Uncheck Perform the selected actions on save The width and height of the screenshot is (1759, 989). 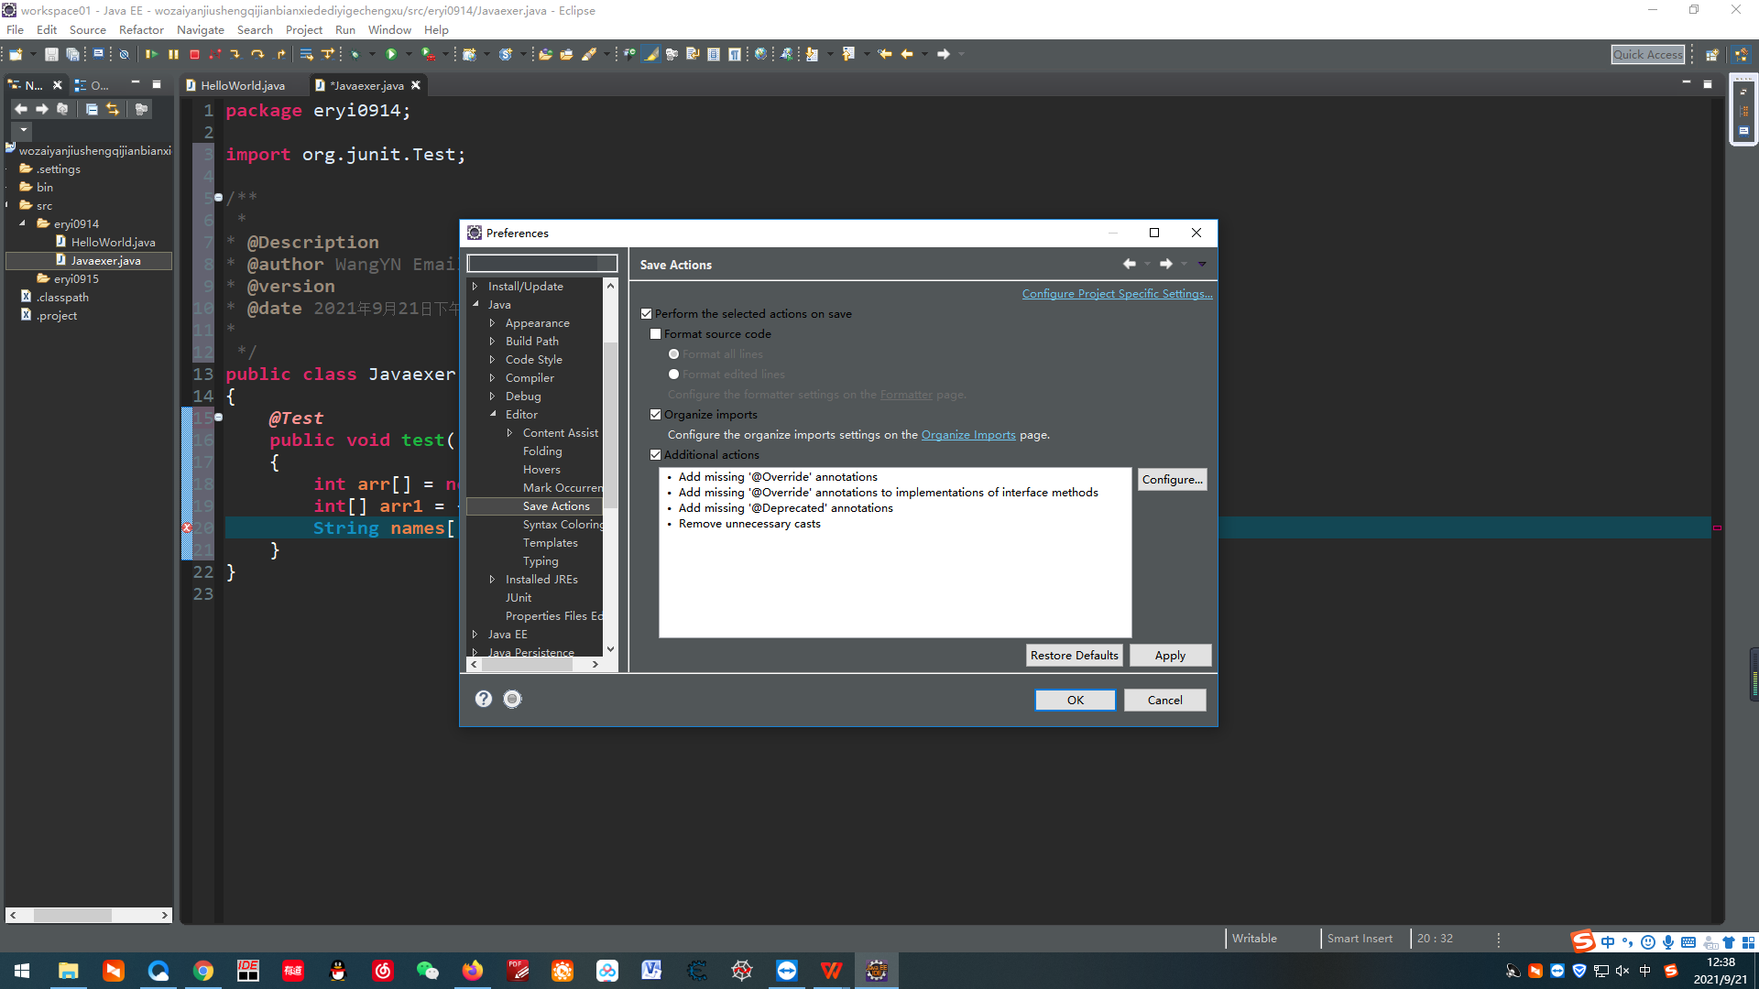click(x=647, y=314)
